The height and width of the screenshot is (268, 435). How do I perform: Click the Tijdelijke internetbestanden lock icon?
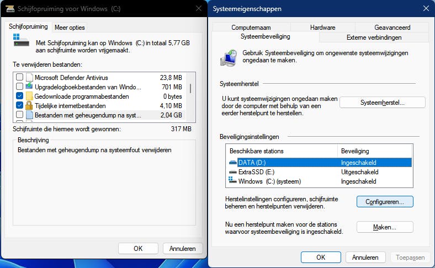coord(29,105)
